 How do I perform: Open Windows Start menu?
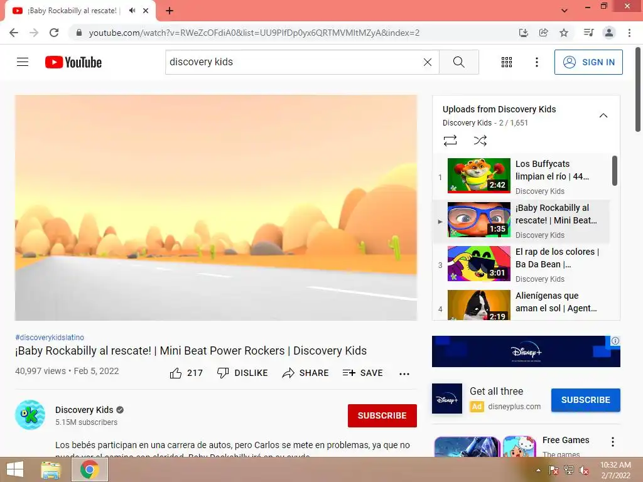coord(15,469)
